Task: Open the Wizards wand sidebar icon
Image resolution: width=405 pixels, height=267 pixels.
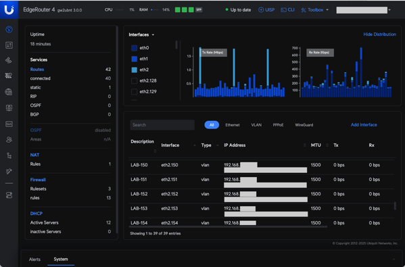Action: 9,171
